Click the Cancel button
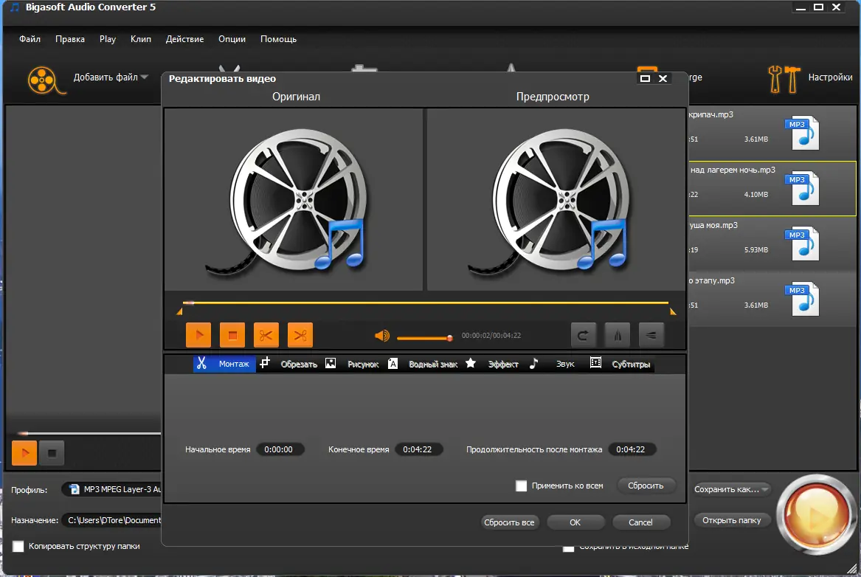Screen dimensions: 861x577 (x=640, y=522)
